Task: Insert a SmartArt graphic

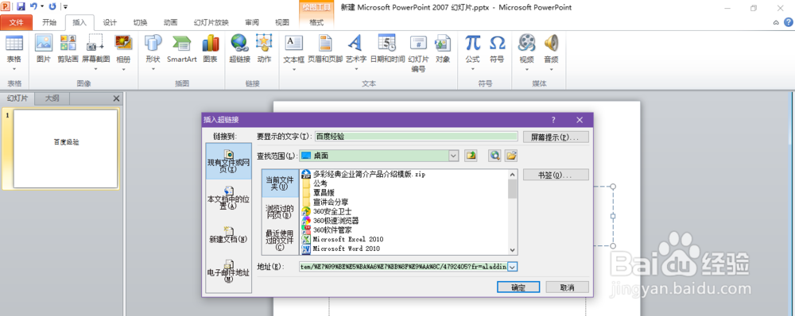Action: pos(181,48)
